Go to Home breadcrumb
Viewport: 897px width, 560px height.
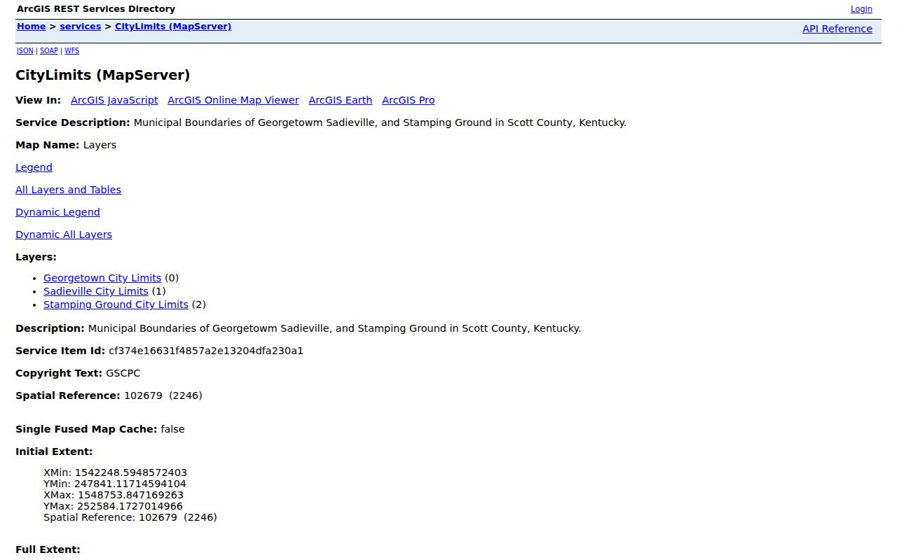click(x=31, y=27)
